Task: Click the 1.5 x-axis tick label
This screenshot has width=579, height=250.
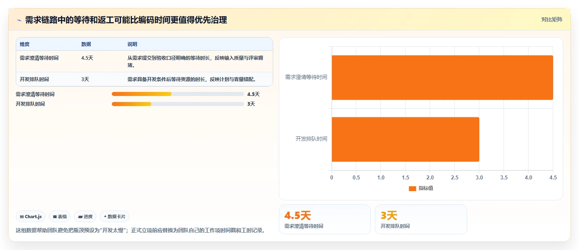Action: (406, 177)
